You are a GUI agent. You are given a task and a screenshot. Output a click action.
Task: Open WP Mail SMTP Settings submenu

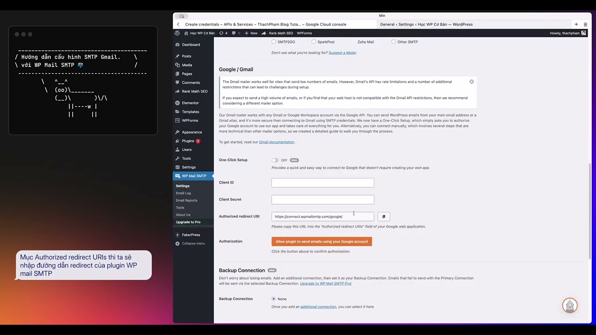(x=183, y=186)
